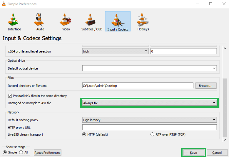Open the Hotkeys preferences category
This screenshot has height=157, width=229.
point(143,22)
